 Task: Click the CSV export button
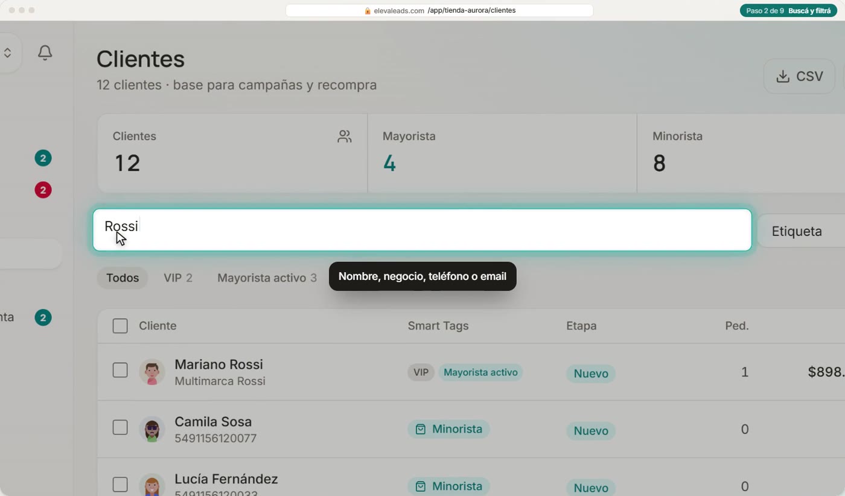tap(799, 77)
